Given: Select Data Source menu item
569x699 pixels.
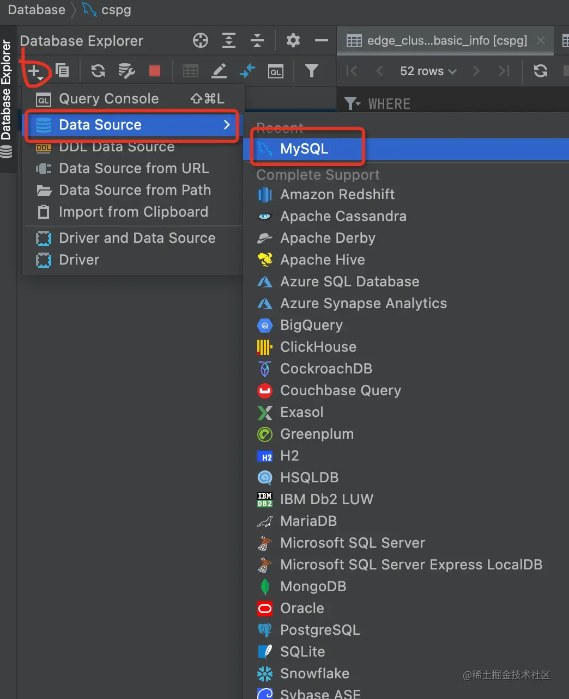Looking at the screenshot, I should coord(132,125).
